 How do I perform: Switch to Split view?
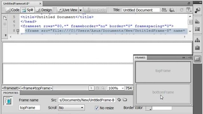(x=28, y=10)
